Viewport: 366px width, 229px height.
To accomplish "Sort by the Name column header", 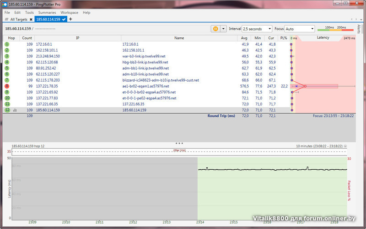I will pos(179,38).
